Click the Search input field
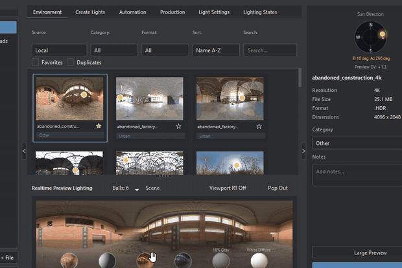The image size is (402, 268). coord(270,50)
